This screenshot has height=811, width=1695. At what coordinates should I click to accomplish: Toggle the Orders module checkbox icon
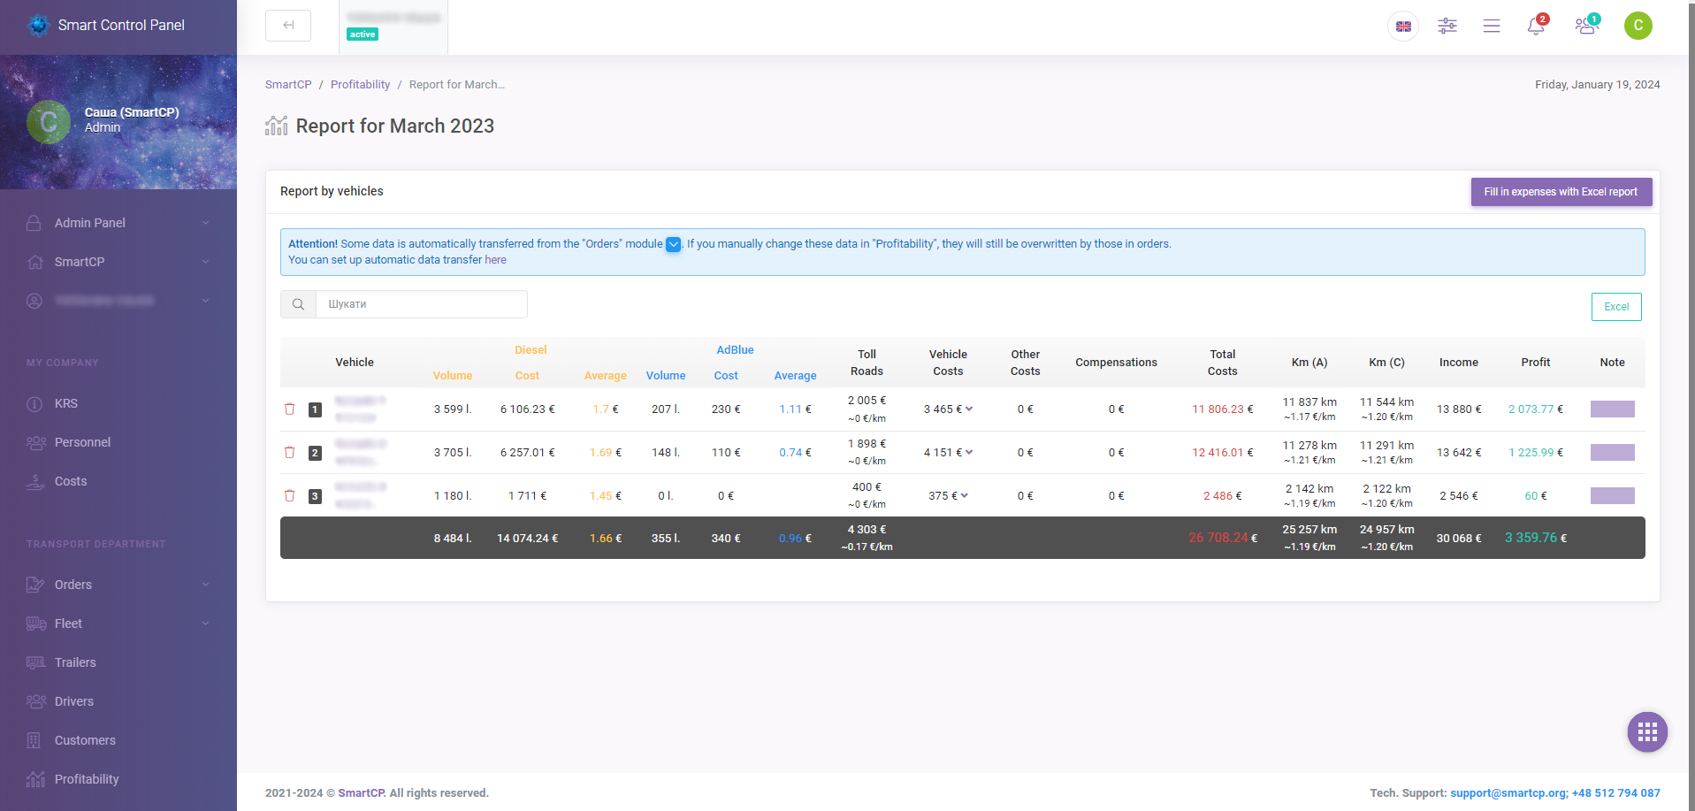[x=674, y=244]
